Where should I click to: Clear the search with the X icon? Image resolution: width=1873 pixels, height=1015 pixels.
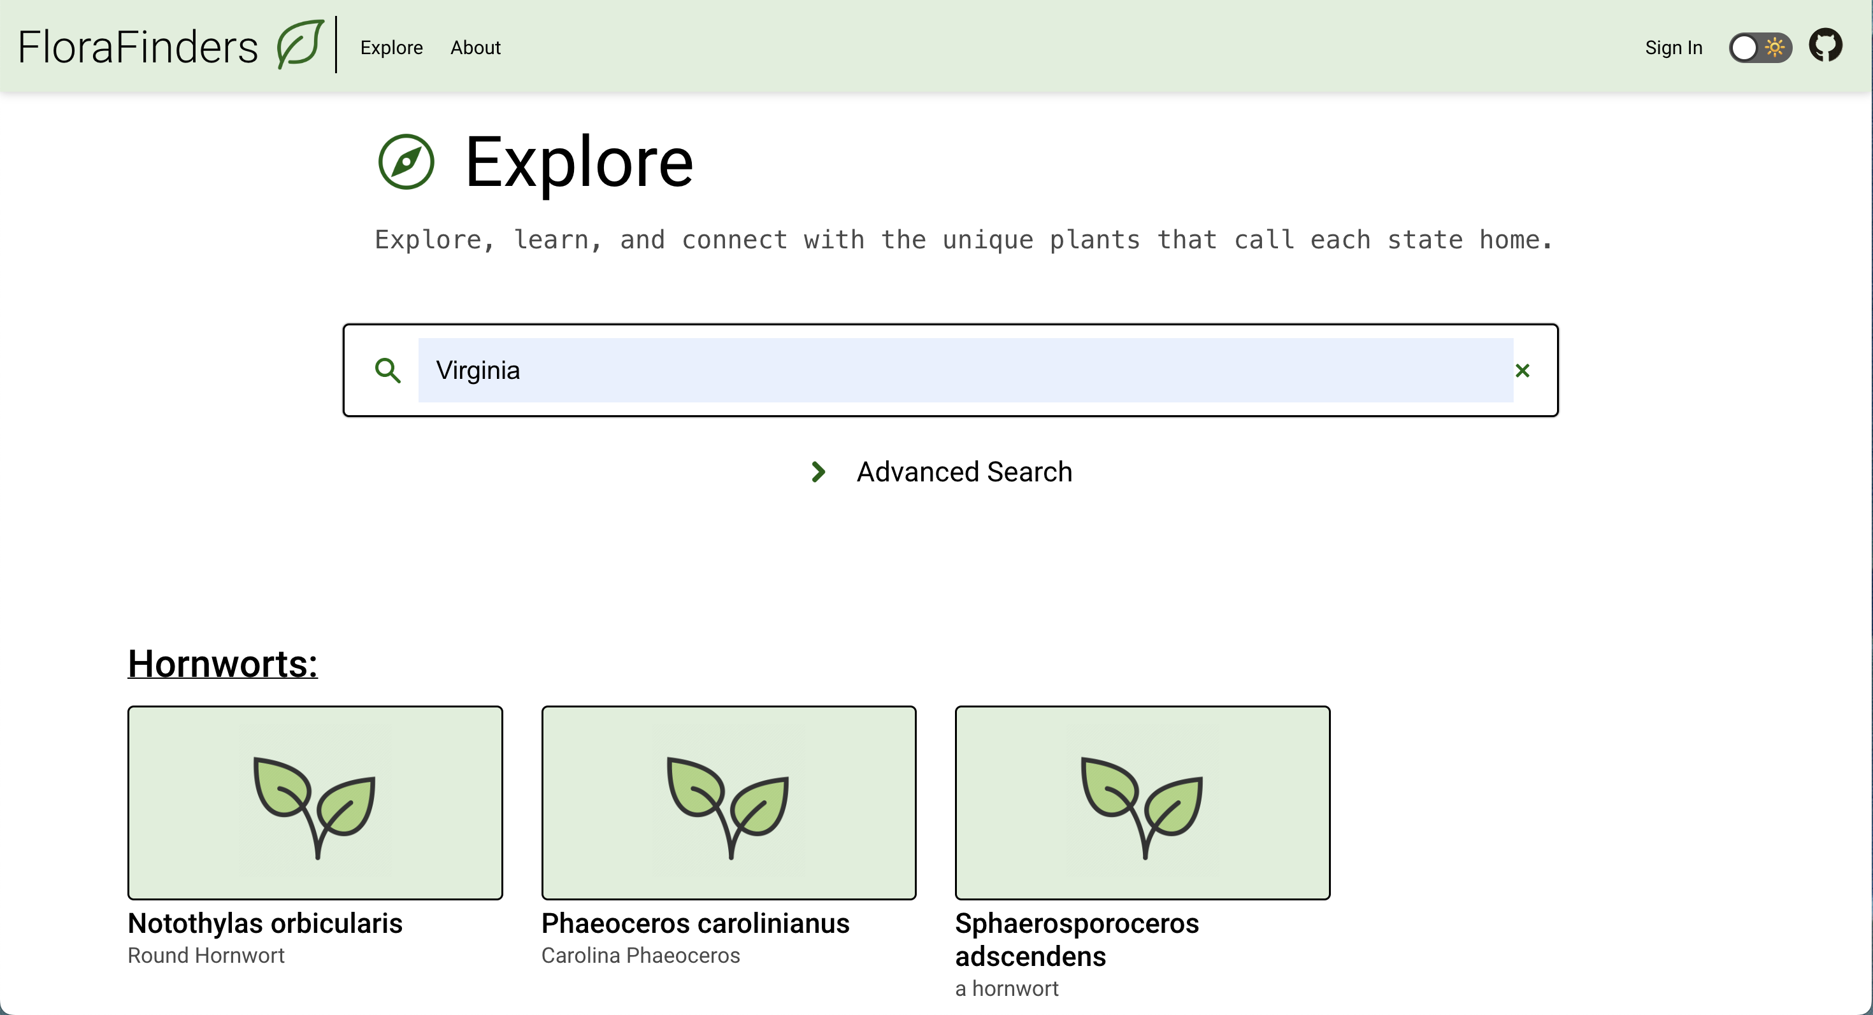(1522, 371)
